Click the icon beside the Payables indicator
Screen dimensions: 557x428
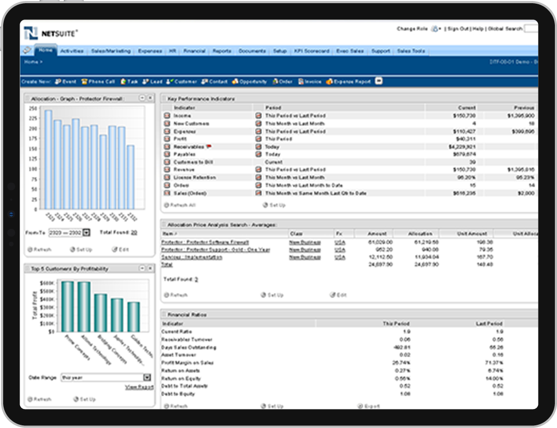tap(167, 154)
